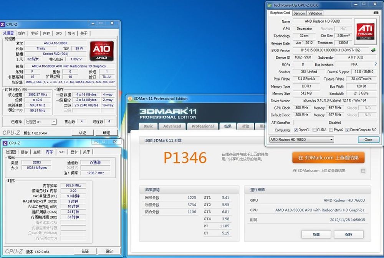The width and height of the screenshot is (384, 258).
Task: Click the Bus Interface question mark icon
Action: coord(375,65)
